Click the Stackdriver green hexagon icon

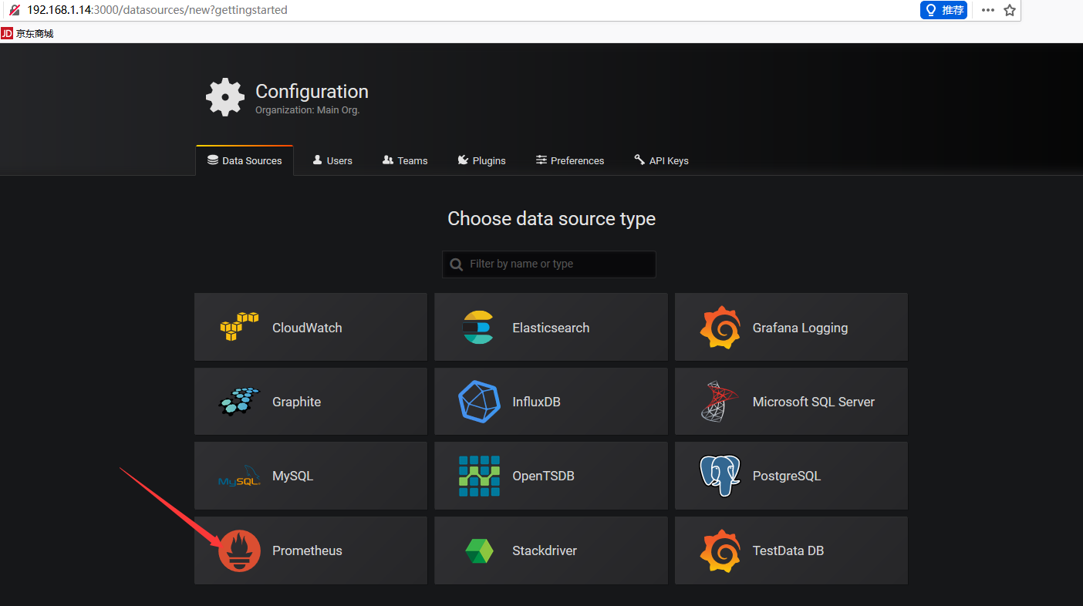479,550
